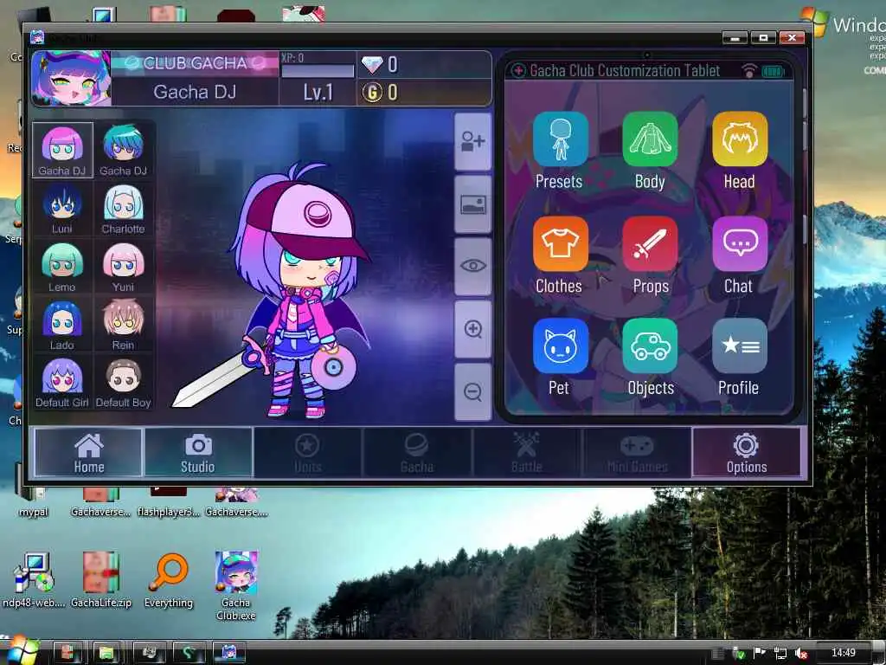Click the Action Center flag tray icon
The image size is (886, 665).
pos(760,653)
